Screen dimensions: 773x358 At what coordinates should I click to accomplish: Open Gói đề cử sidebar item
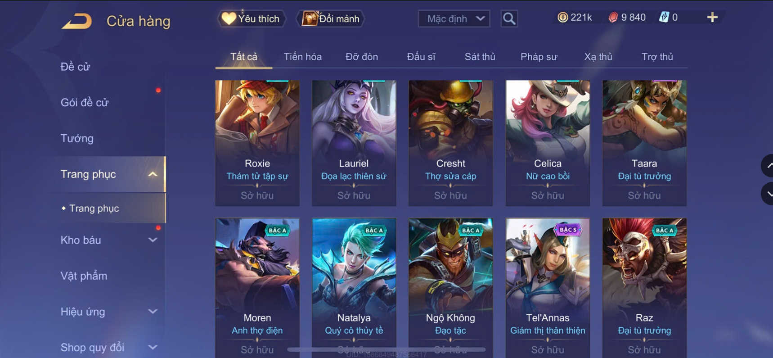(85, 102)
